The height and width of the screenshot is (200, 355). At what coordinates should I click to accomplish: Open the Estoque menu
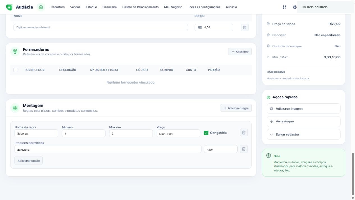pos(91,7)
